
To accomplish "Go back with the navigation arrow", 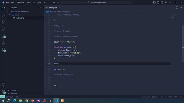I will click(x=54, y=3).
